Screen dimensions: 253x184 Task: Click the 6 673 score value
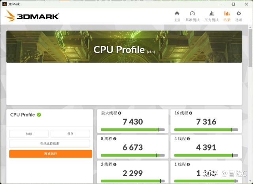(x=133, y=147)
